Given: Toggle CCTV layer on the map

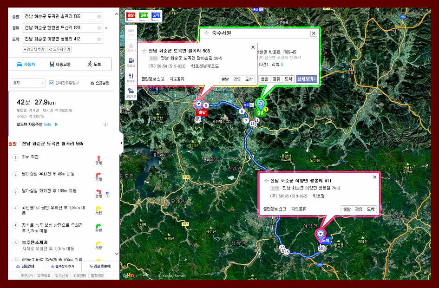Looking at the screenshot, I should click(x=131, y=32).
